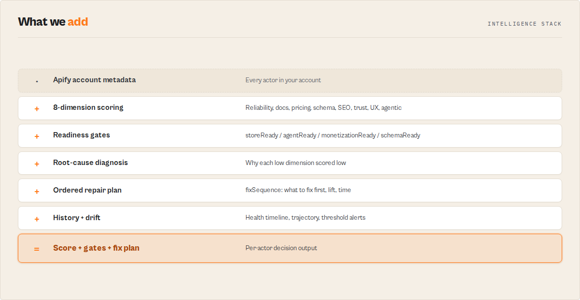The height and width of the screenshot is (300, 580).
Task: Open the 8-dimension scoring row
Action: coord(290,108)
